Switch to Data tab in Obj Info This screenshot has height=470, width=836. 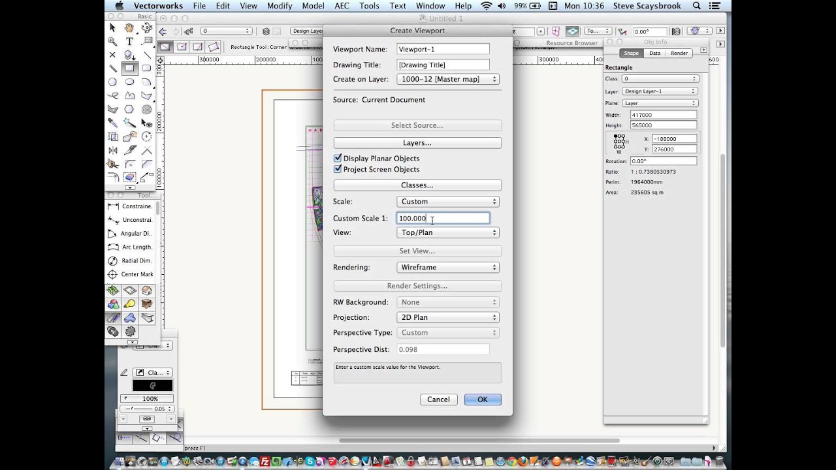(654, 53)
